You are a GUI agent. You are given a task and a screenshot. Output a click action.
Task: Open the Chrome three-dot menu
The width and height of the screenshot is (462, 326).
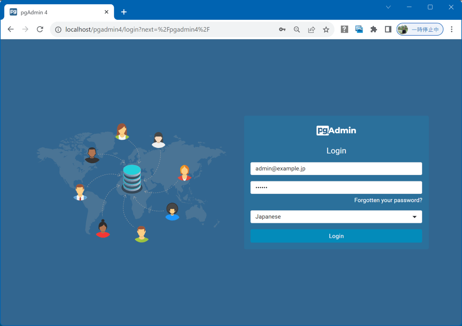pyautogui.click(x=451, y=29)
